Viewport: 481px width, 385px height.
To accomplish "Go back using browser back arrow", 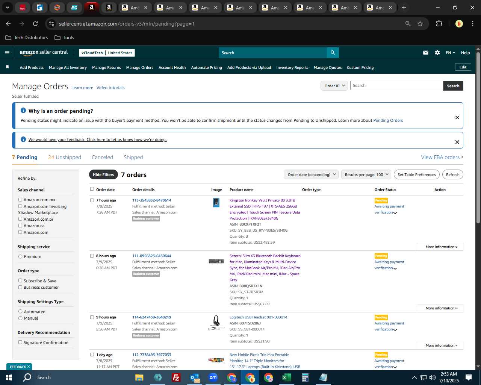I will point(8,24).
